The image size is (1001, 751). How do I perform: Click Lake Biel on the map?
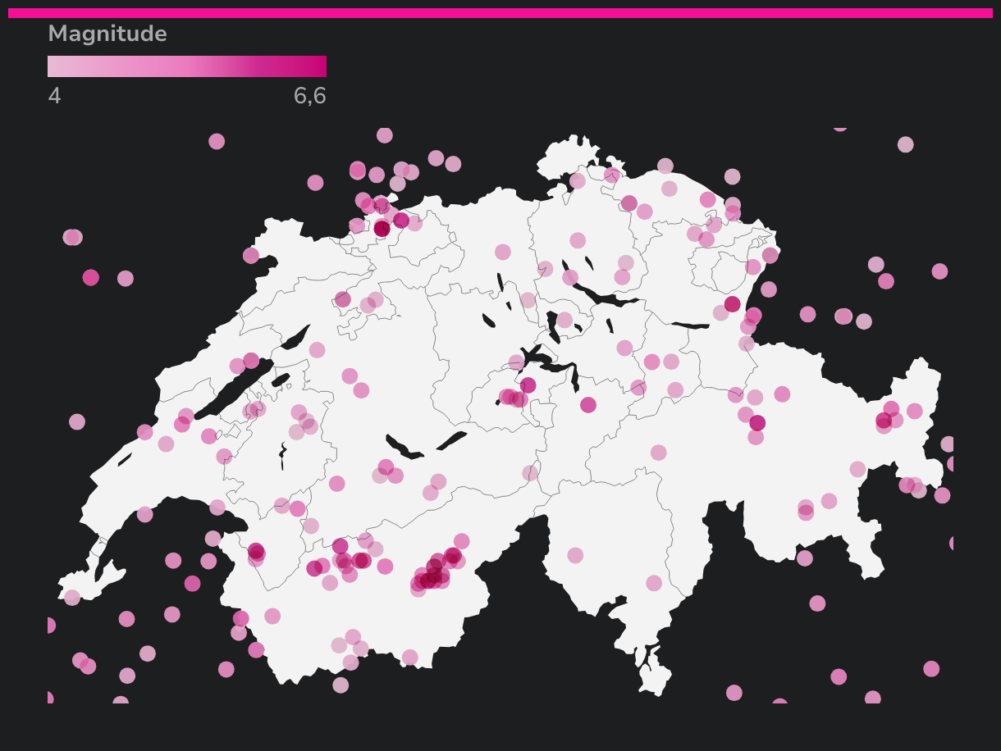point(295,338)
